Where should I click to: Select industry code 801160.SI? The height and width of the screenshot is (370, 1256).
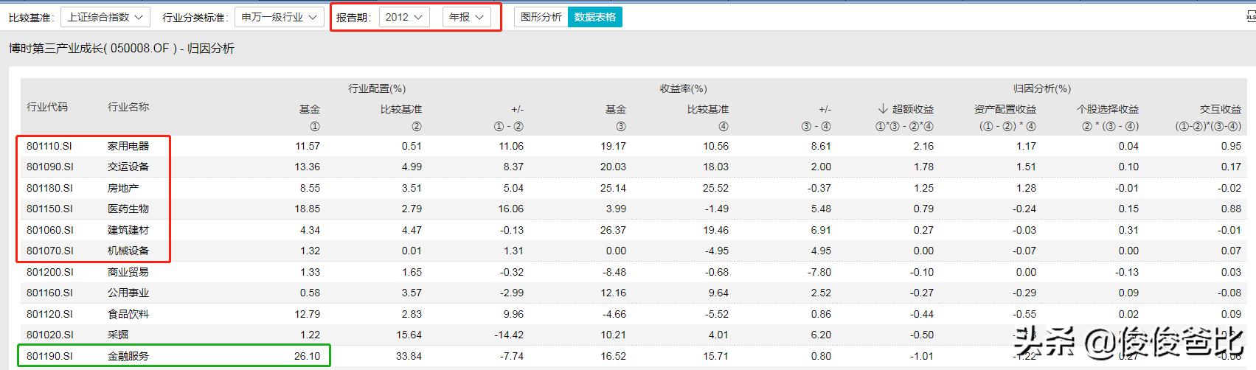pos(50,293)
